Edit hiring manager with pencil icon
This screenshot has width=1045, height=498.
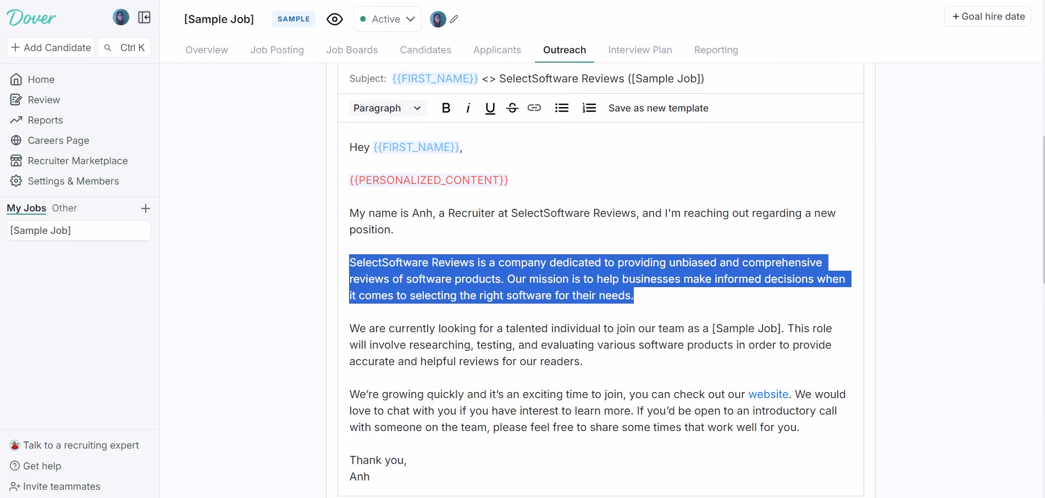click(x=454, y=19)
